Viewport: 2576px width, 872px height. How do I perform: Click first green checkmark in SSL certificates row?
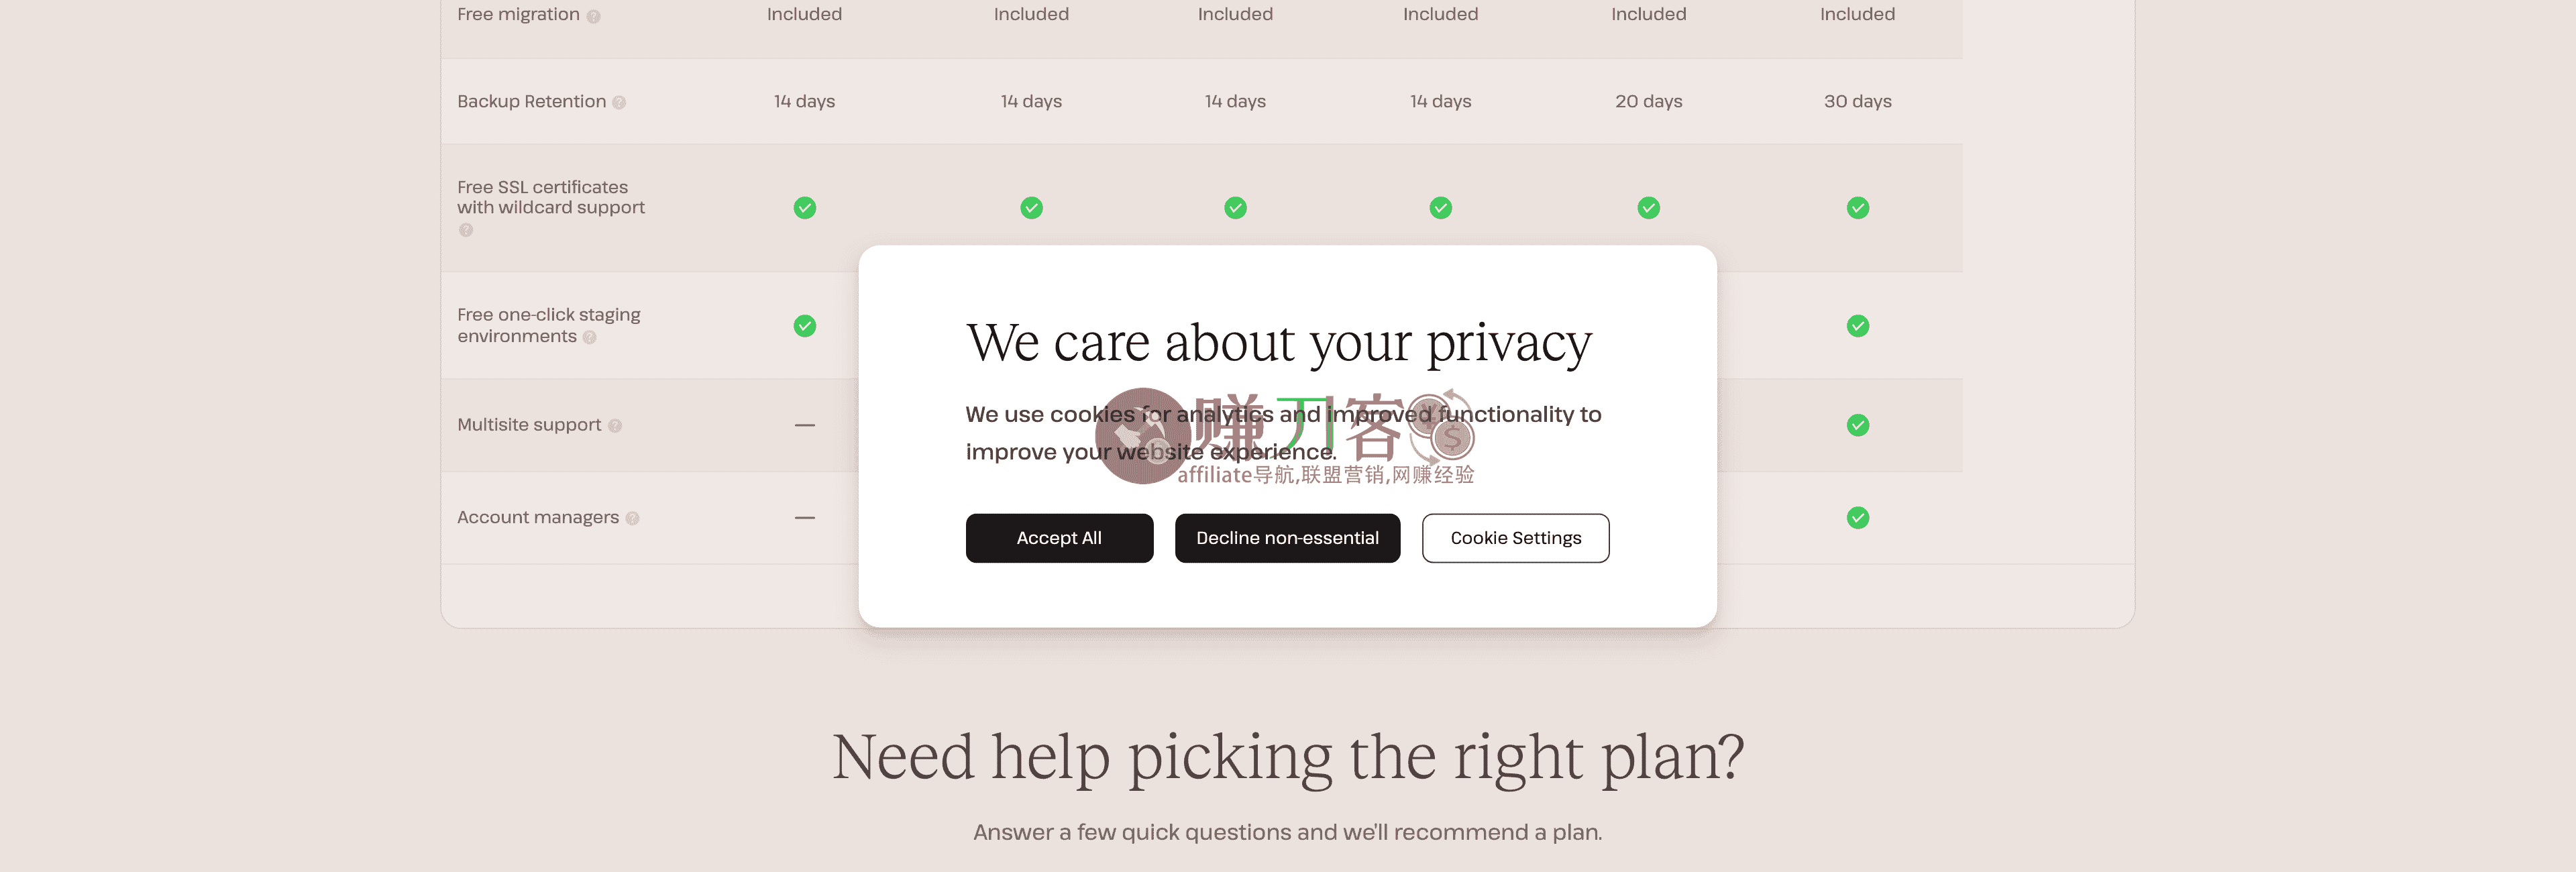805,208
